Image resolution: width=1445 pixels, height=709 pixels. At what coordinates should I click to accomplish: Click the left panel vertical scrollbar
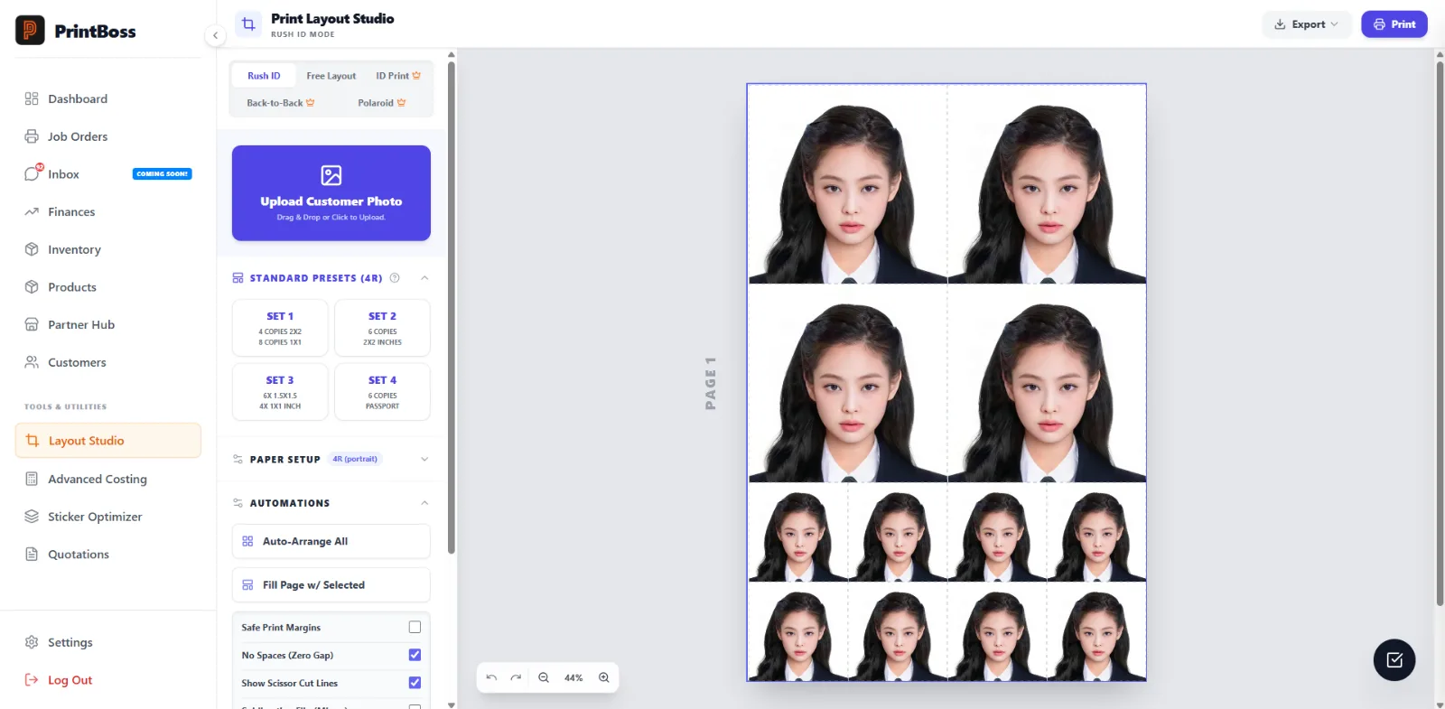pos(452,307)
